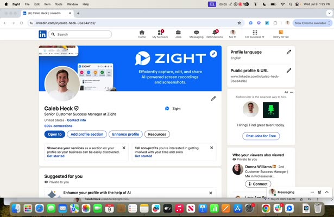334x217 pixels.
Task: Open the Help menu
Action: coord(86,4)
